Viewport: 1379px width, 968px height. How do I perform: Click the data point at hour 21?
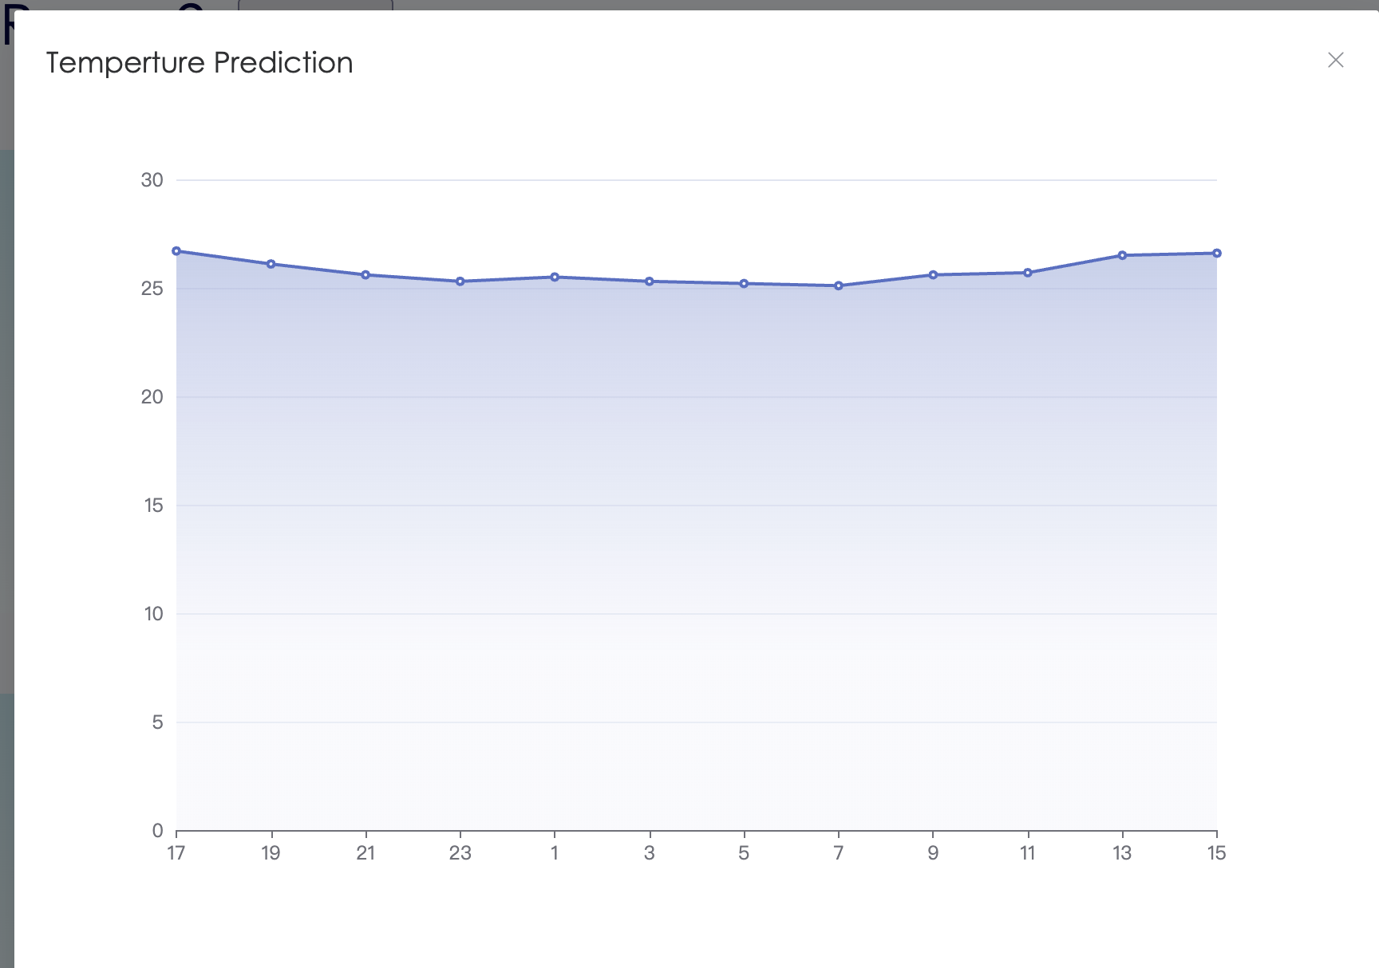tap(365, 275)
